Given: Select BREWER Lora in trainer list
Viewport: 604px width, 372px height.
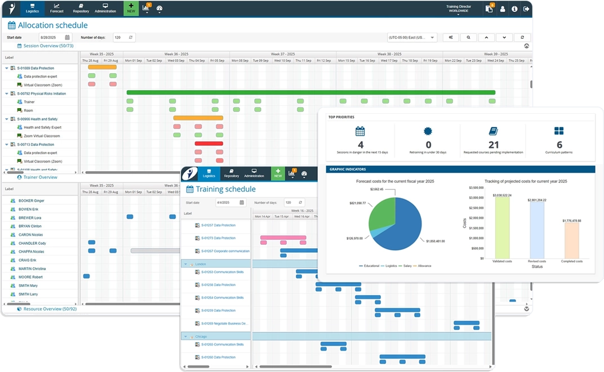Looking at the screenshot, I should (30, 218).
